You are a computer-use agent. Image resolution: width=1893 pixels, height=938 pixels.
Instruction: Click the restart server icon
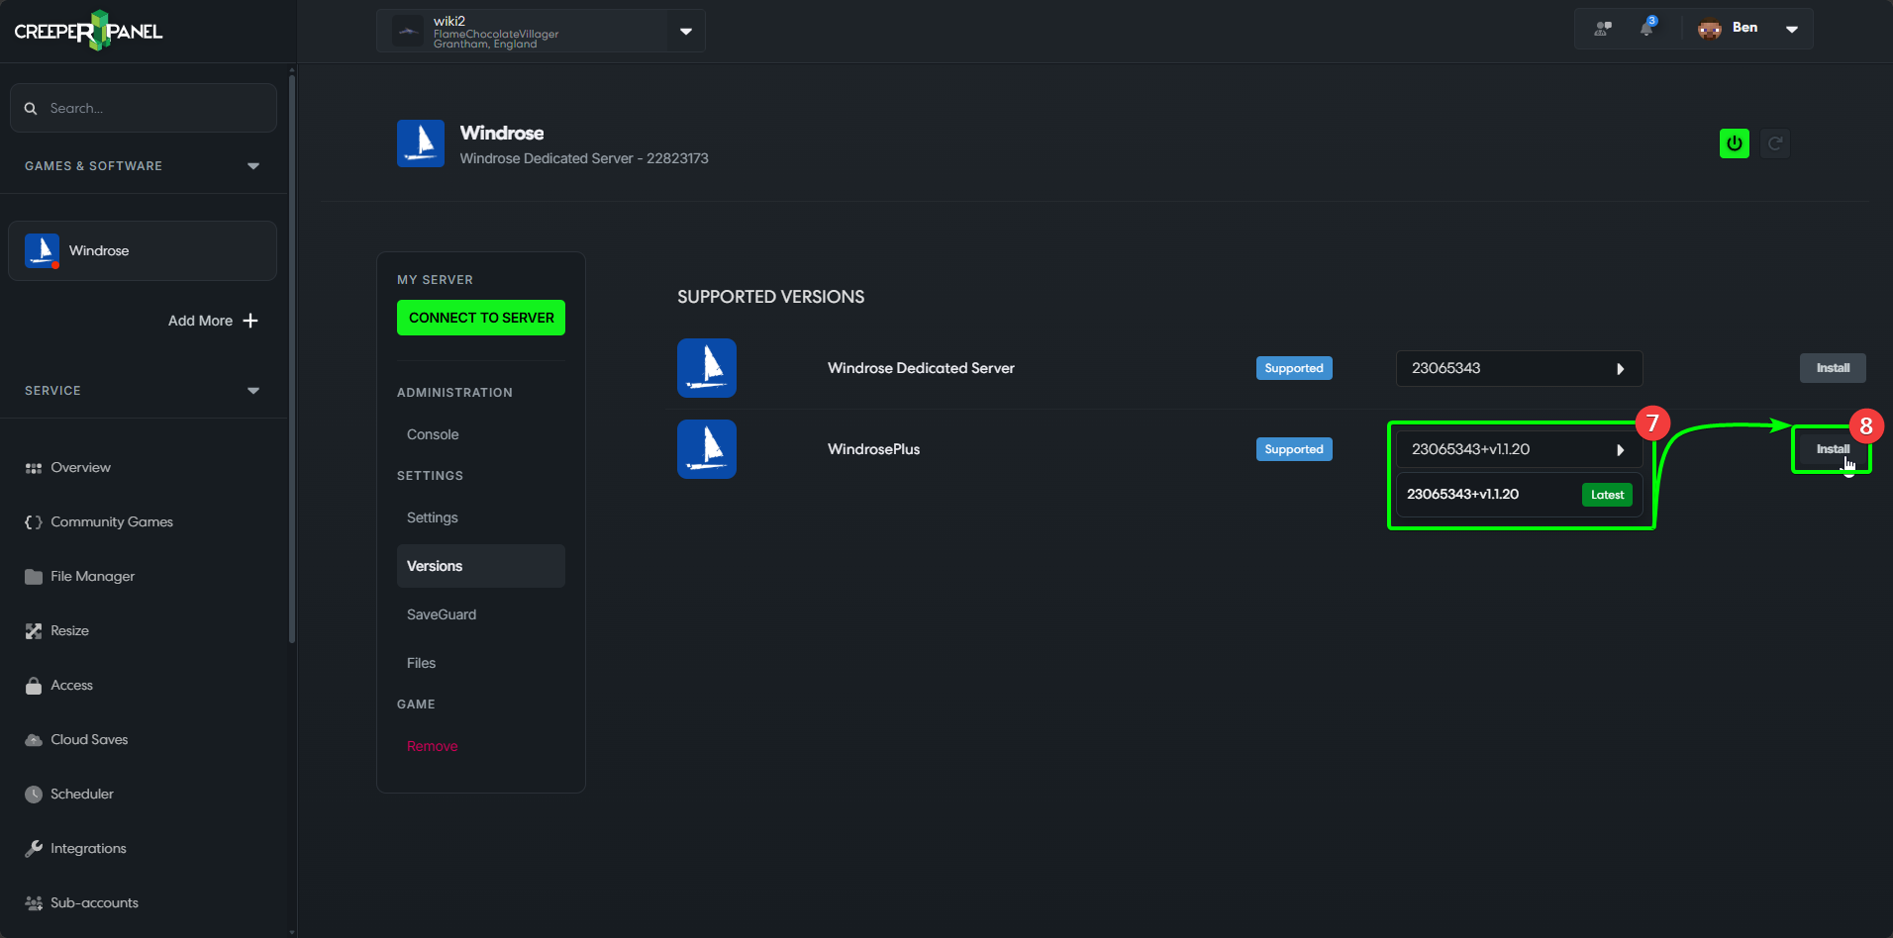coord(1775,143)
